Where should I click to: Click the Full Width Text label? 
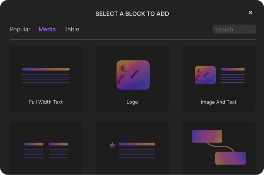coord(46,102)
